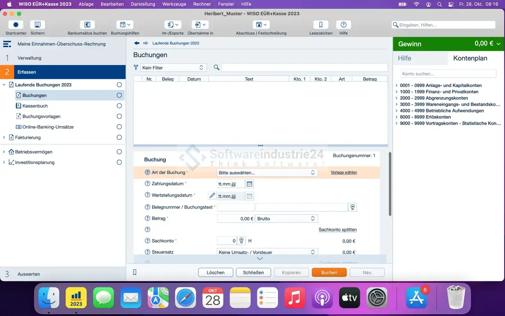Viewport: 505px width, 316px height.
Task: Click the Sichern save icon
Action: pos(37,25)
